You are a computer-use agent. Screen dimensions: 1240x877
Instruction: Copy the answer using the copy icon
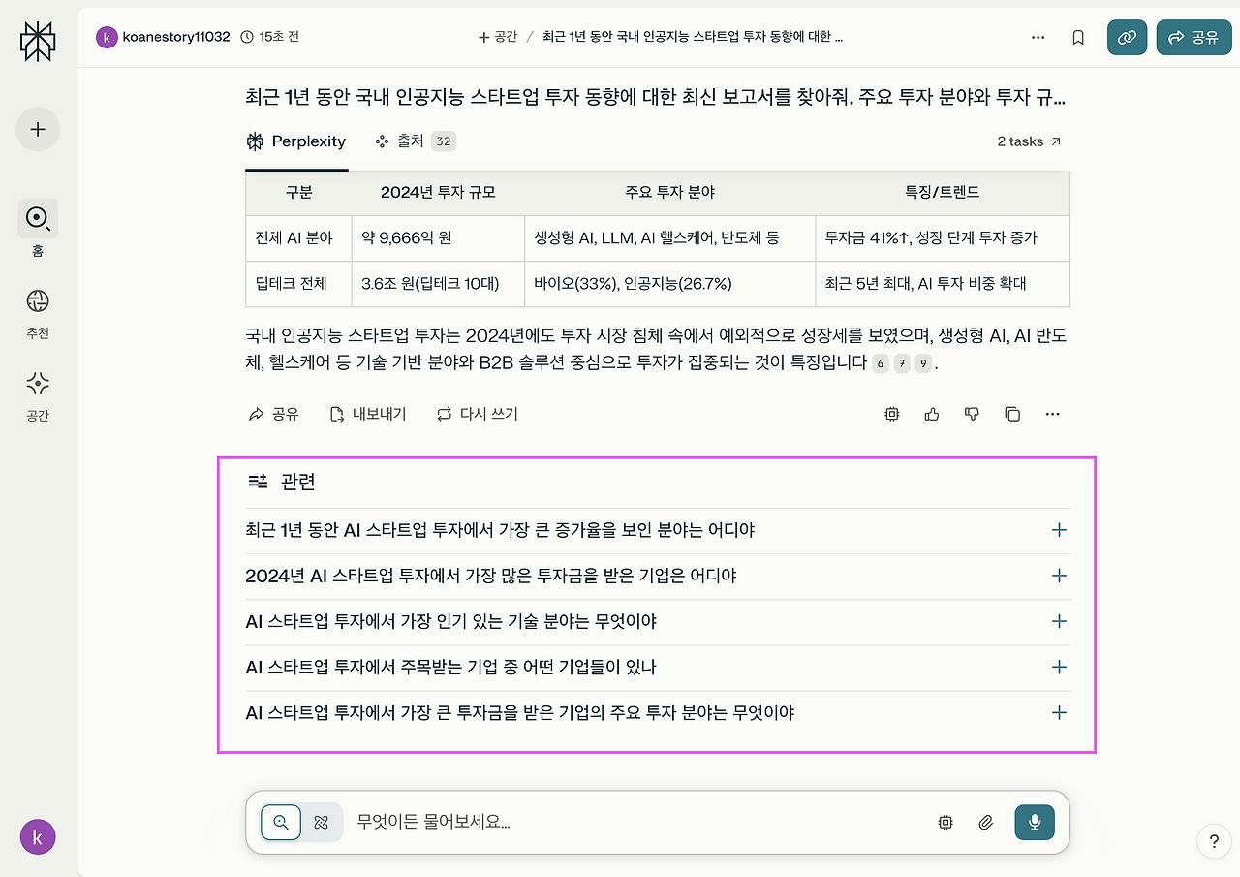(1011, 414)
